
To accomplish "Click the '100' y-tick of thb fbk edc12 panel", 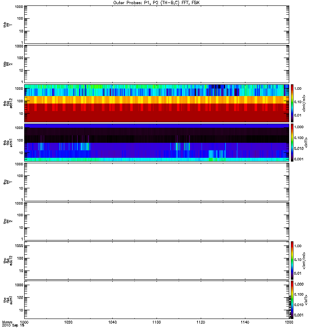I will coord(20,101).
